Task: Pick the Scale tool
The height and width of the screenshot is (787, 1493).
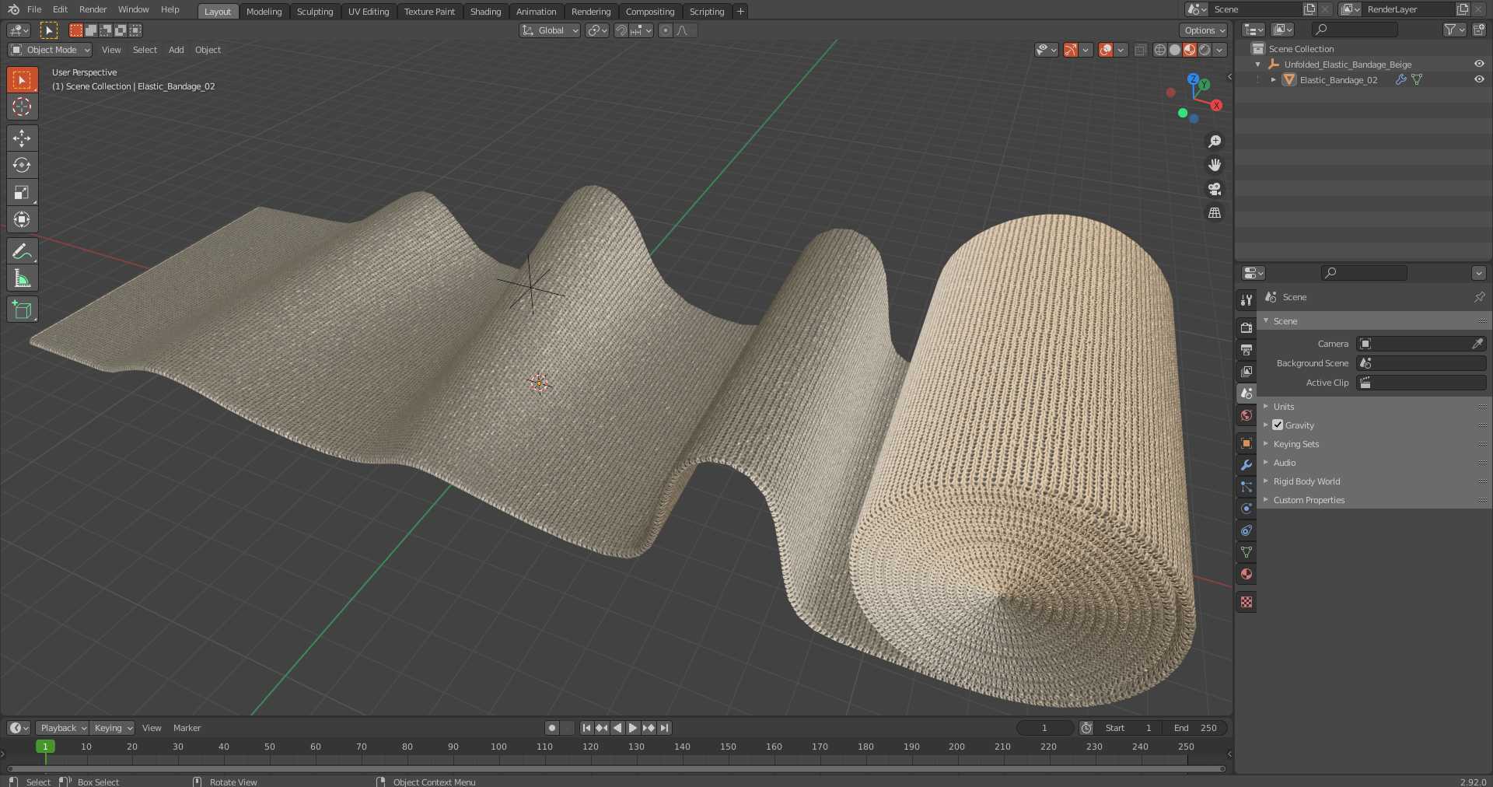Action: (x=22, y=192)
